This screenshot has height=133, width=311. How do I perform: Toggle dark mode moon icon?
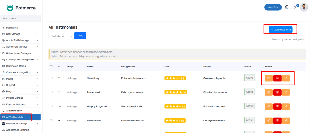pyautogui.click(x=286, y=7)
